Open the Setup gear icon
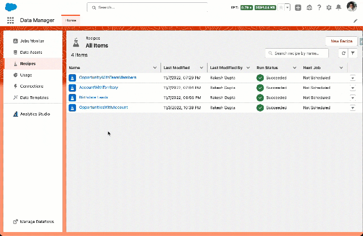Viewport: 363px width, 236px height. click(329, 7)
